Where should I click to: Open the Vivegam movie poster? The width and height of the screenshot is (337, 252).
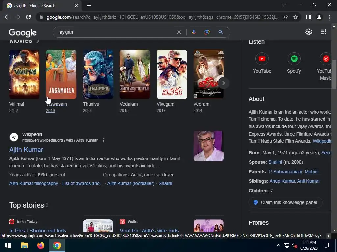(172, 74)
